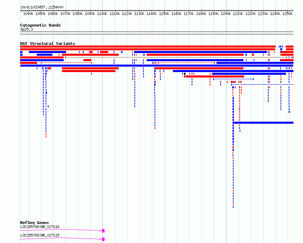Click the 1170k ruler label

(189, 14)
